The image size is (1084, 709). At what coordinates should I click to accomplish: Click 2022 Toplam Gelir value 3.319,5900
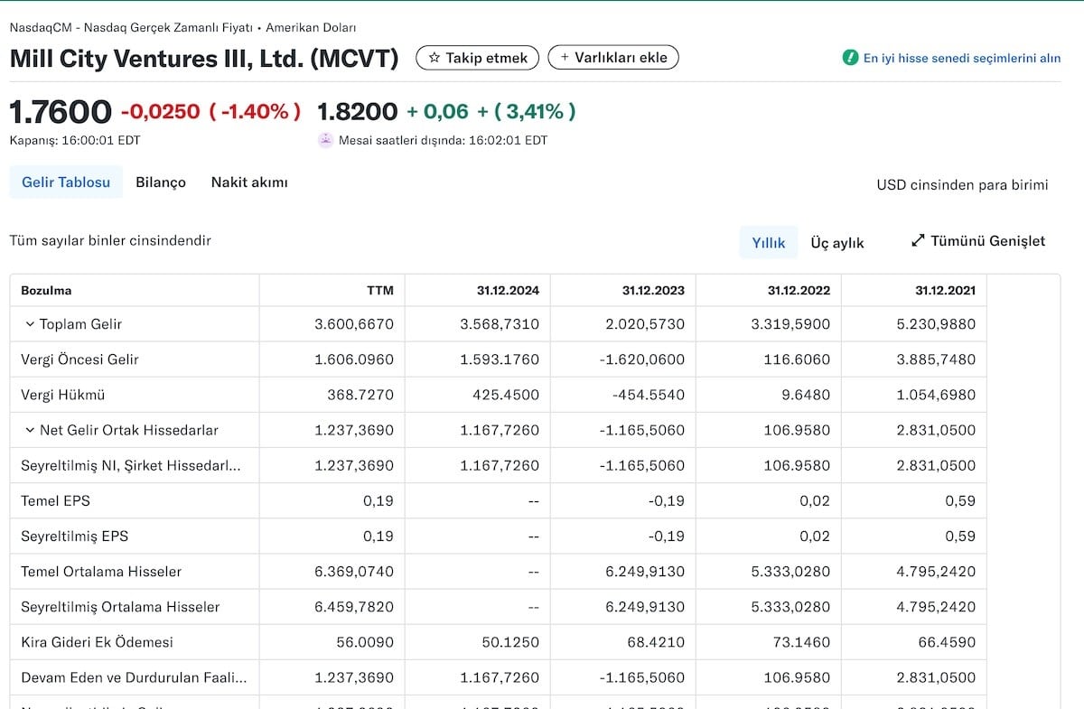tap(790, 324)
